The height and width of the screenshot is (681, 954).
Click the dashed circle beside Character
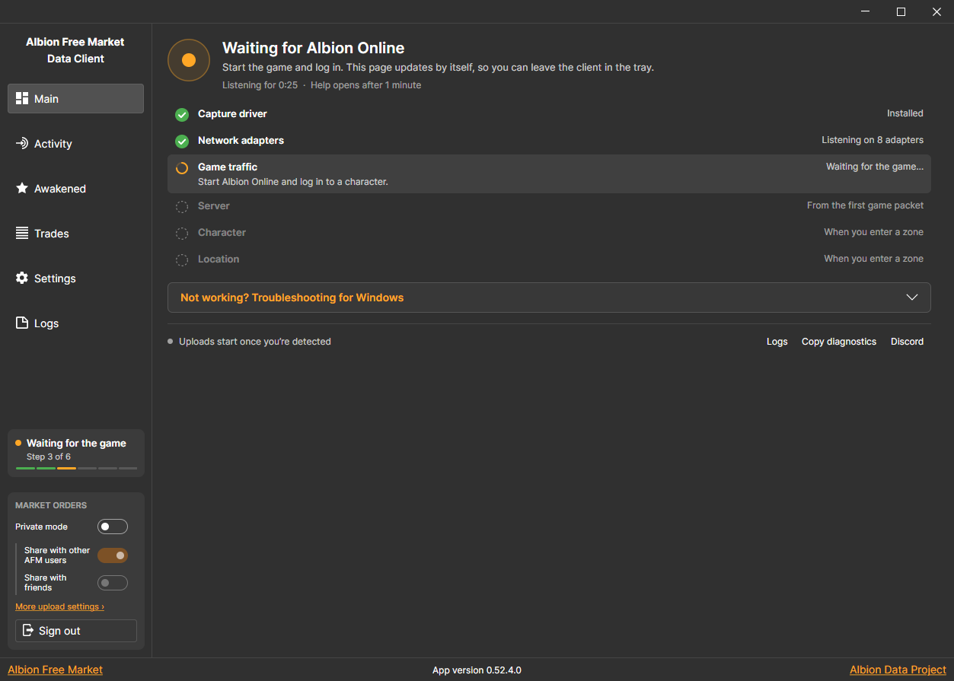point(182,233)
